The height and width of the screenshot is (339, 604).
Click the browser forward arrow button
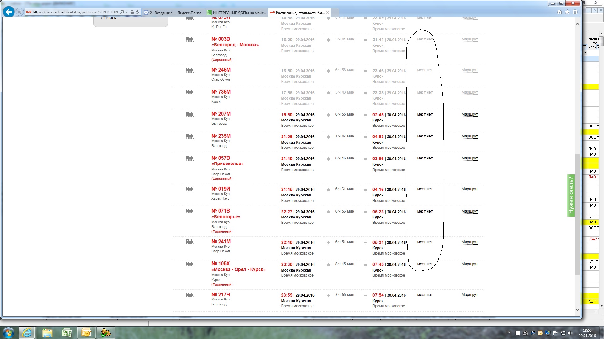coord(20,12)
